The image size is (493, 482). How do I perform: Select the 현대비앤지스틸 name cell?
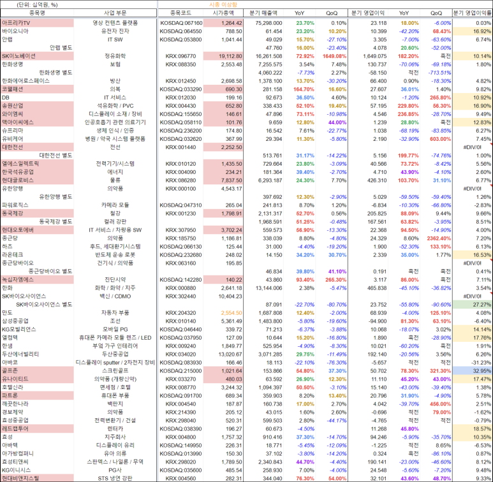(37, 478)
